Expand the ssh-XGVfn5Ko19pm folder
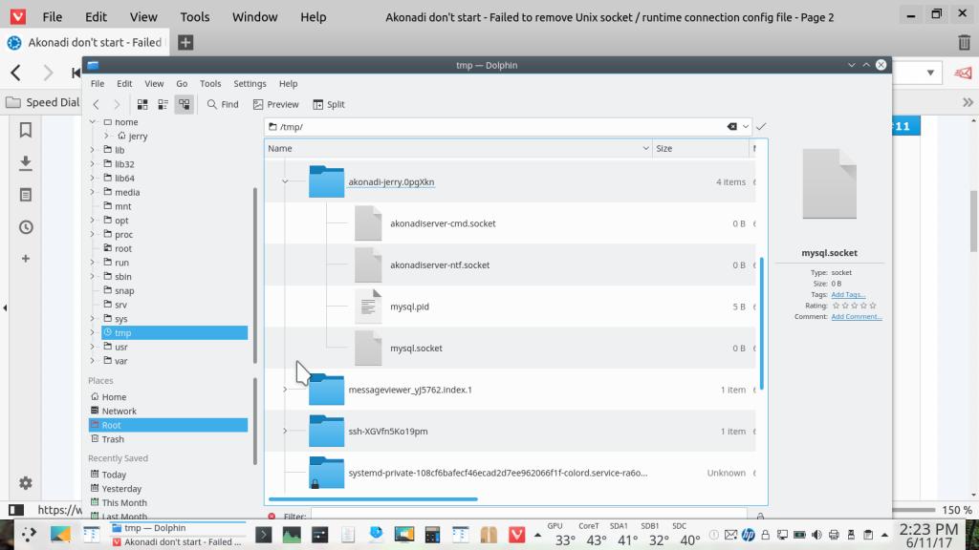This screenshot has height=550, width=979. [x=285, y=431]
